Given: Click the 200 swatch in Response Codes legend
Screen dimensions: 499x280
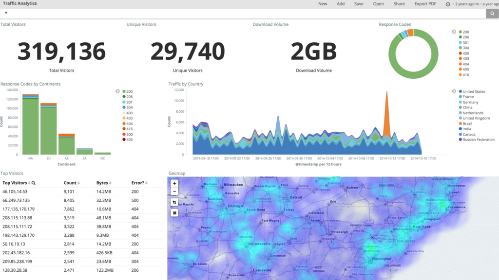Looking at the screenshot, I should (x=460, y=32).
